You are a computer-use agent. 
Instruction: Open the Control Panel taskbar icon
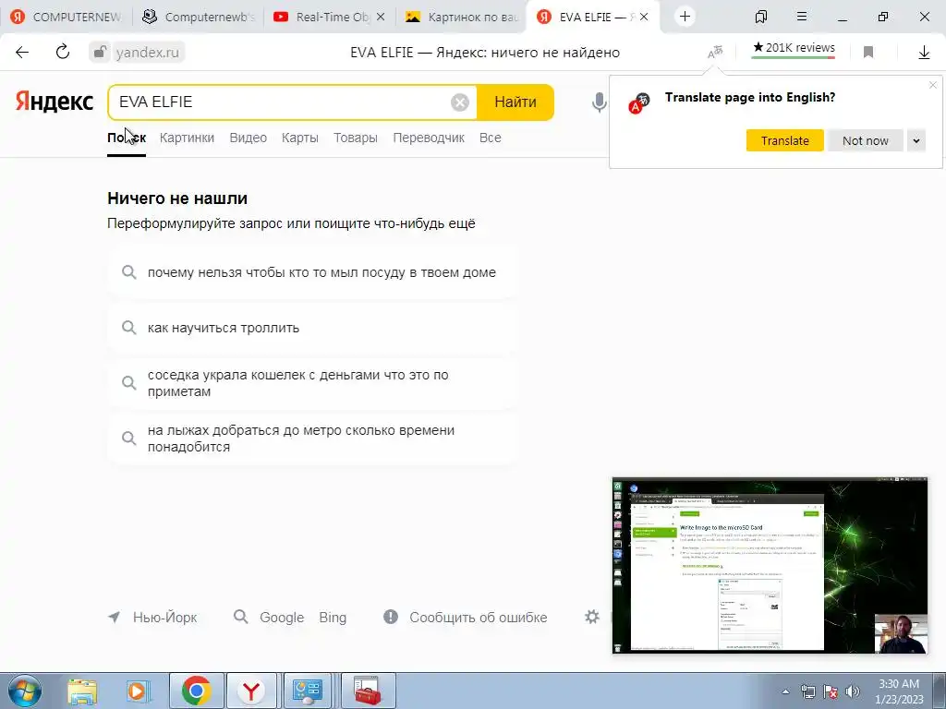(308, 691)
